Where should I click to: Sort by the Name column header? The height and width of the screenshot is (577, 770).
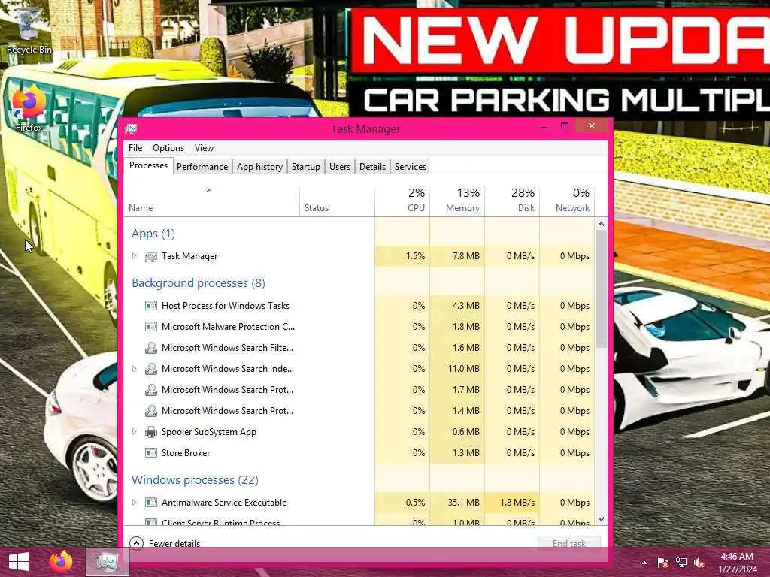click(x=211, y=201)
